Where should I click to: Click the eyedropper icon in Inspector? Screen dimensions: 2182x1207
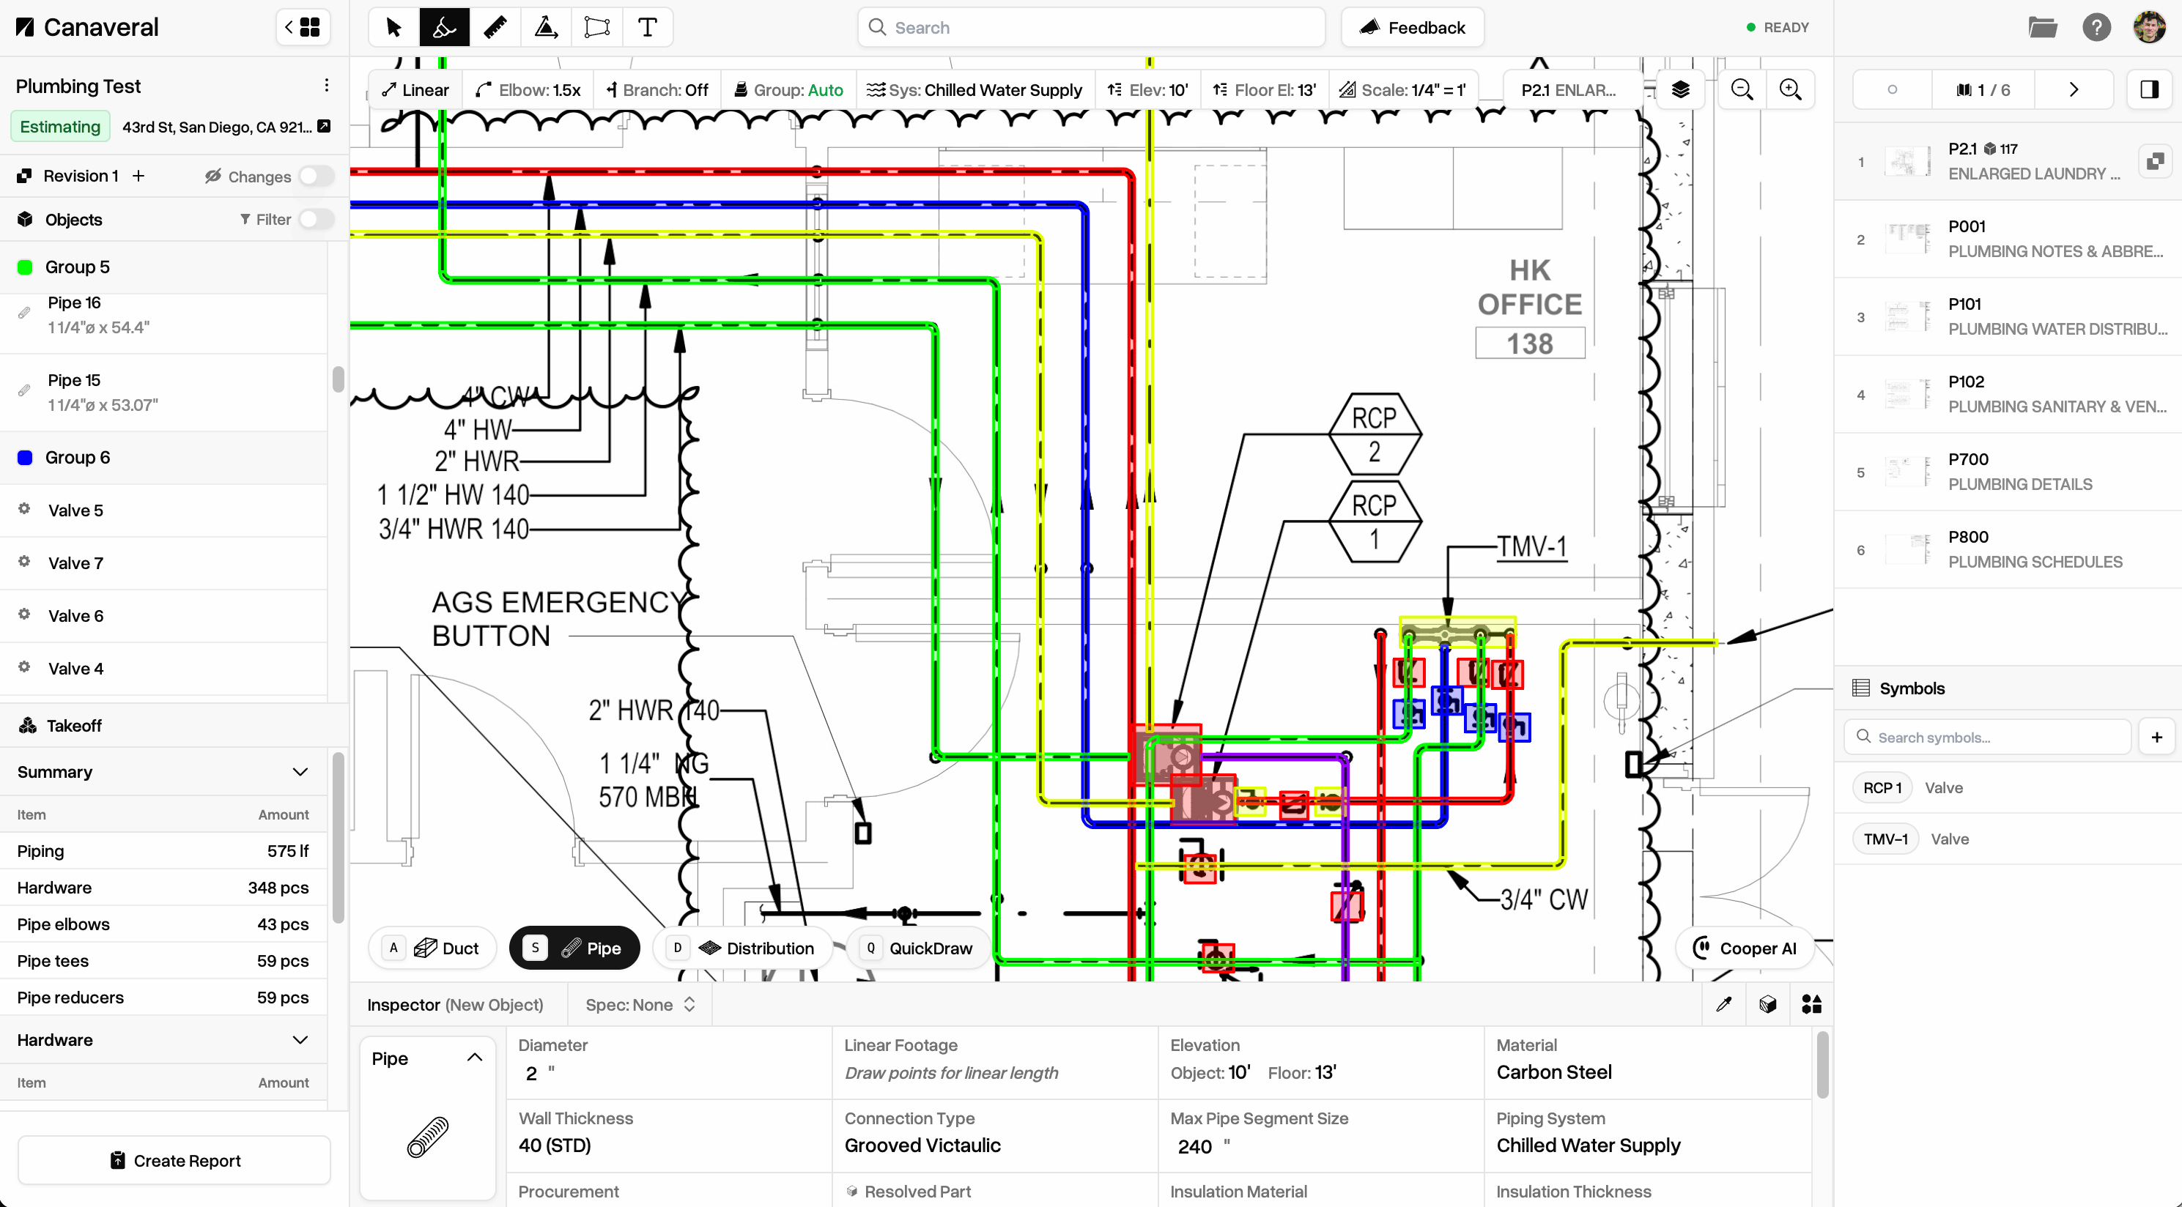pyautogui.click(x=1723, y=1004)
